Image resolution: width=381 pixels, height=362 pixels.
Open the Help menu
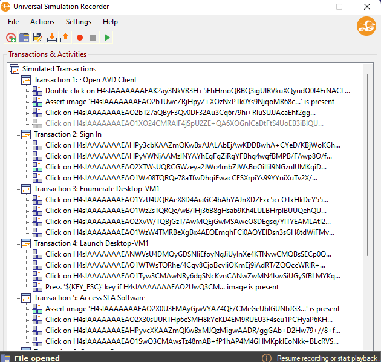[x=110, y=22]
